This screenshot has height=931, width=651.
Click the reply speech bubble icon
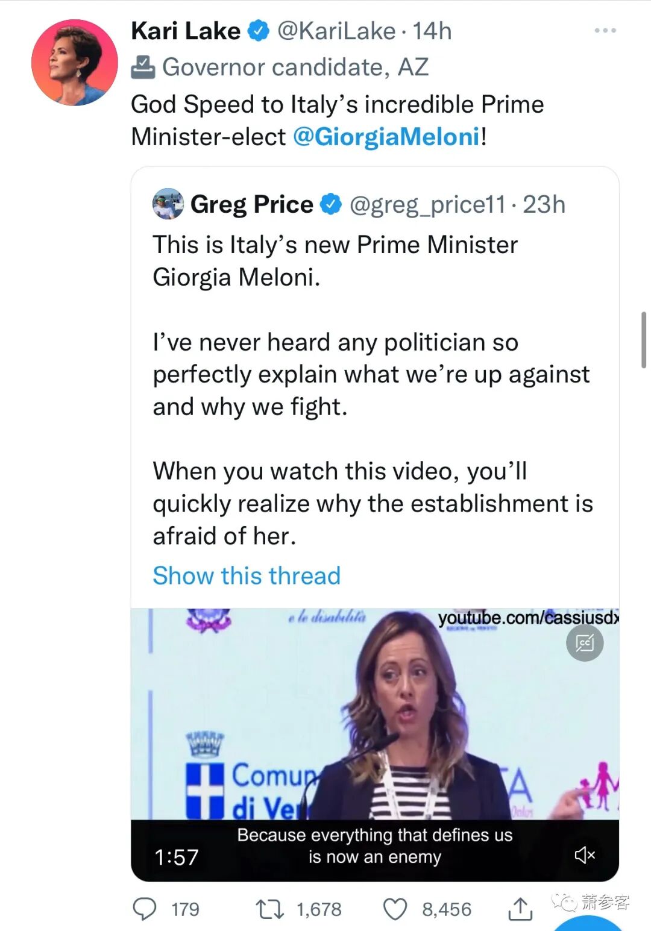coord(145,909)
